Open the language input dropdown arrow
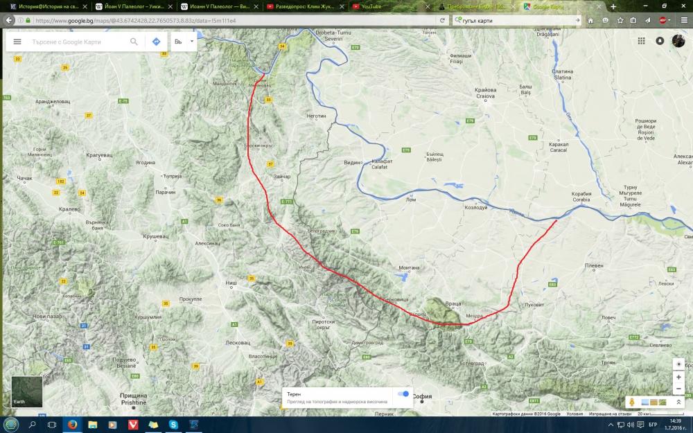Viewport: 693px width, 433px height. 192,41
